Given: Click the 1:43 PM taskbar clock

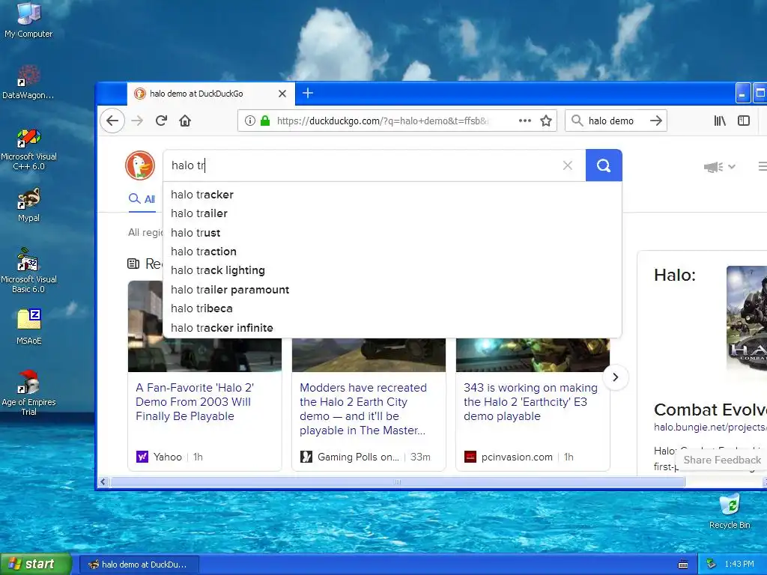Looking at the screenshot, I should pos(739,565).
